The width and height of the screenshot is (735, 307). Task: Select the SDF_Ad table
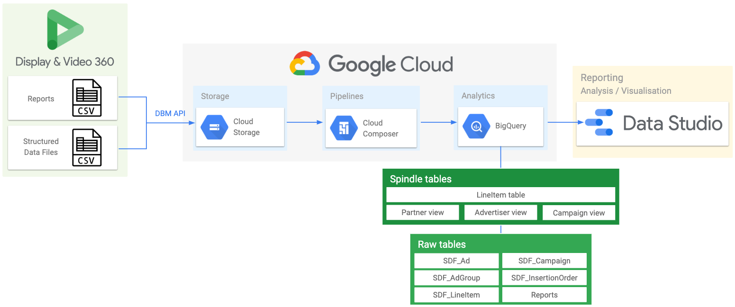(456, 261)
